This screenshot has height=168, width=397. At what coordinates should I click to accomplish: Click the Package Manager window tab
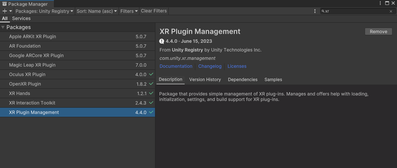27,4
